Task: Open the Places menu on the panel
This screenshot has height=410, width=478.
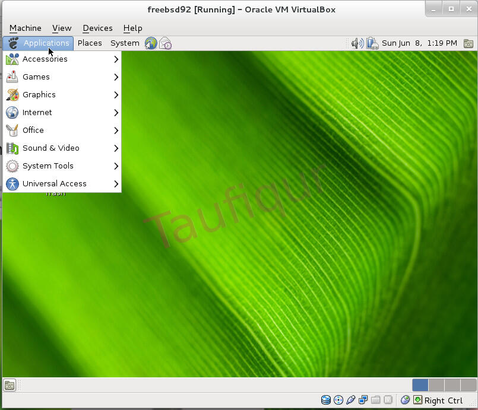Action: click(90, 43)
